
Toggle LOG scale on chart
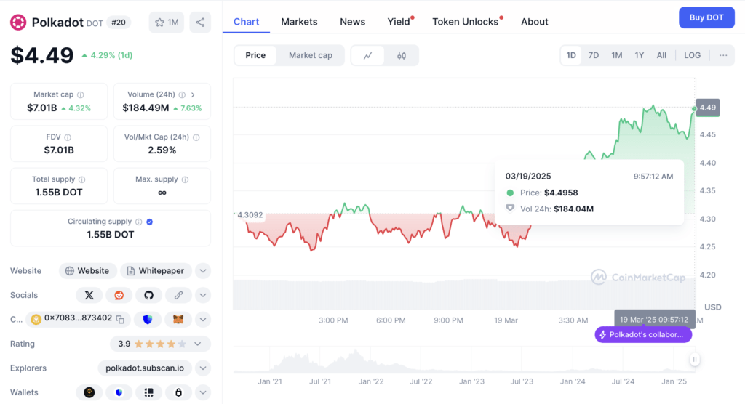[693, 55]
